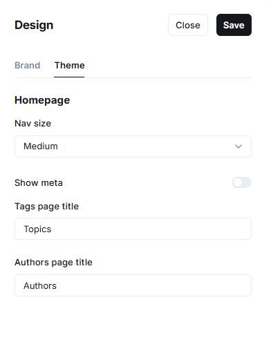The image size is (271, 340).
Task: Click the Show meta label
Action: point(39,183)
